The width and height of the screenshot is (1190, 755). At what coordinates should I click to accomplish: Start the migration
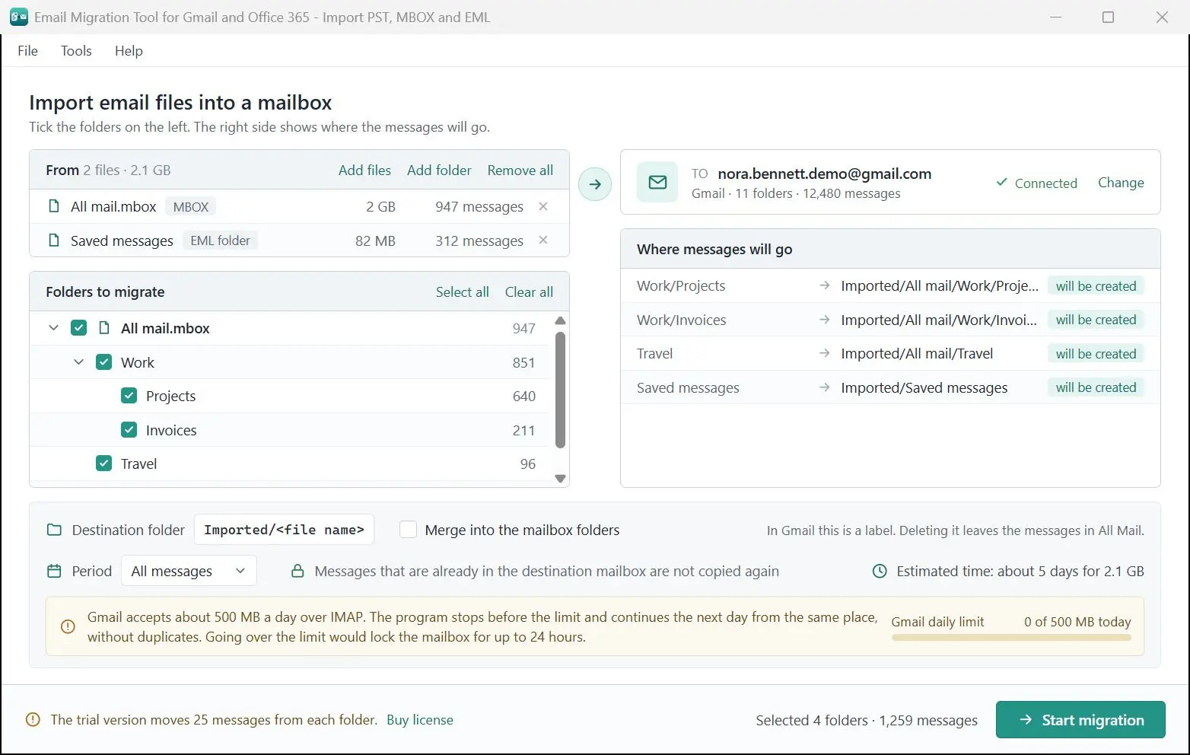[x=1080, y=720]
